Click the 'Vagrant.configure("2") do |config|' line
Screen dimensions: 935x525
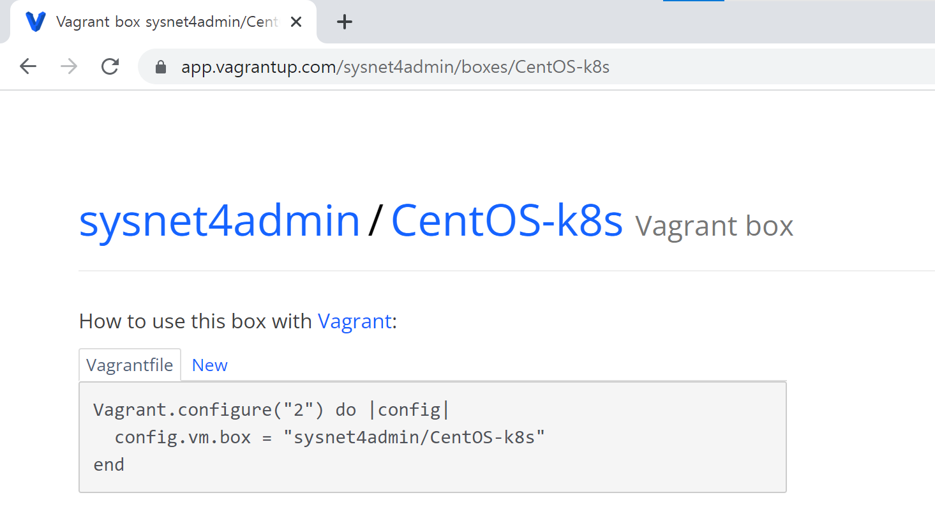[x=271, y=409]
